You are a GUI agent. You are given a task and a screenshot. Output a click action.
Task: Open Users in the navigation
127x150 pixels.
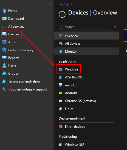pos(12,66)
